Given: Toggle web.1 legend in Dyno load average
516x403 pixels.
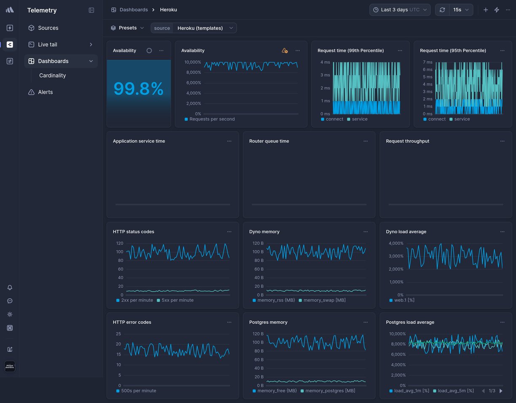Looking at the screenshot, I should click(x=402, y=300).
